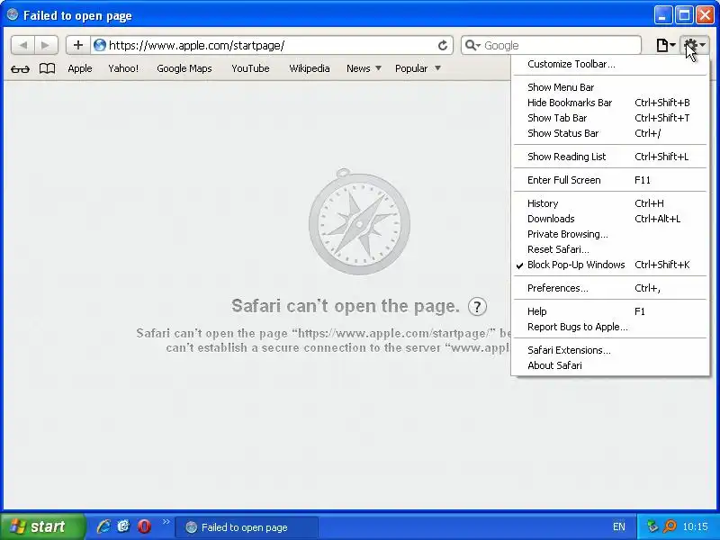Launch Opera from quick launch
This screenshot has width=720, height=540.
(x=144, y=526)
